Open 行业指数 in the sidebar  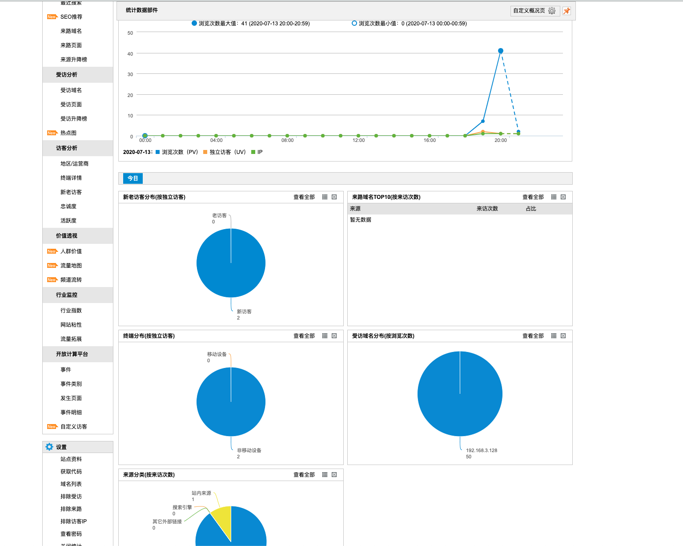pos(71,311)
